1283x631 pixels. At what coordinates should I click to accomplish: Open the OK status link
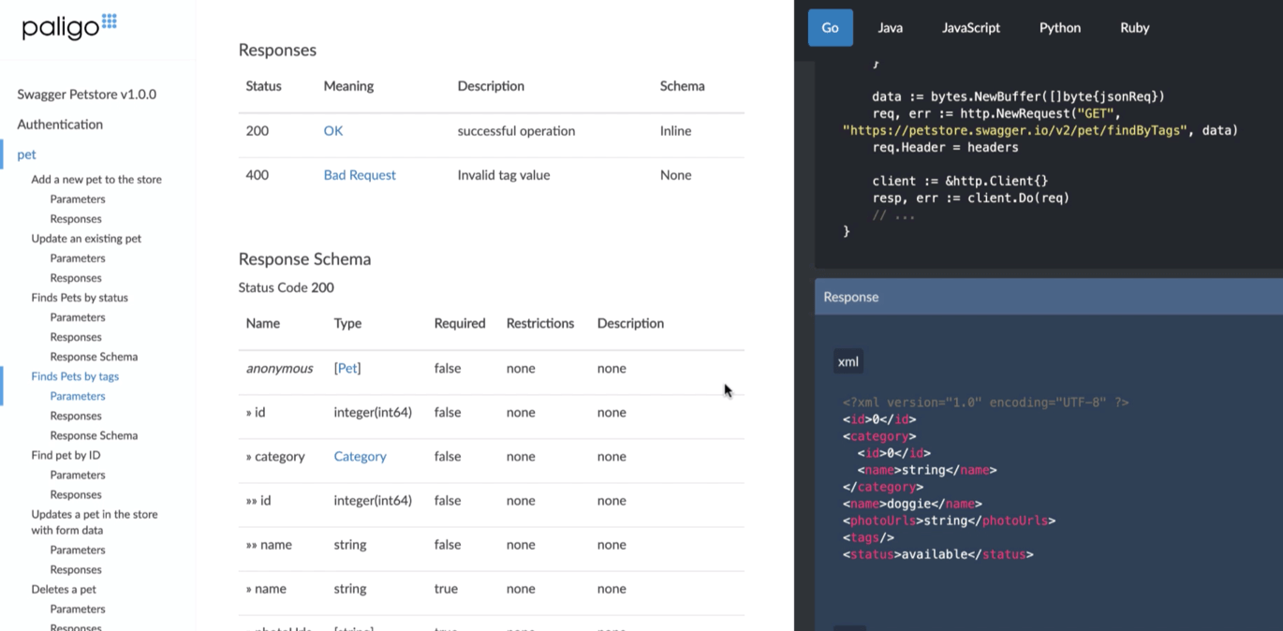coord(332,131)
